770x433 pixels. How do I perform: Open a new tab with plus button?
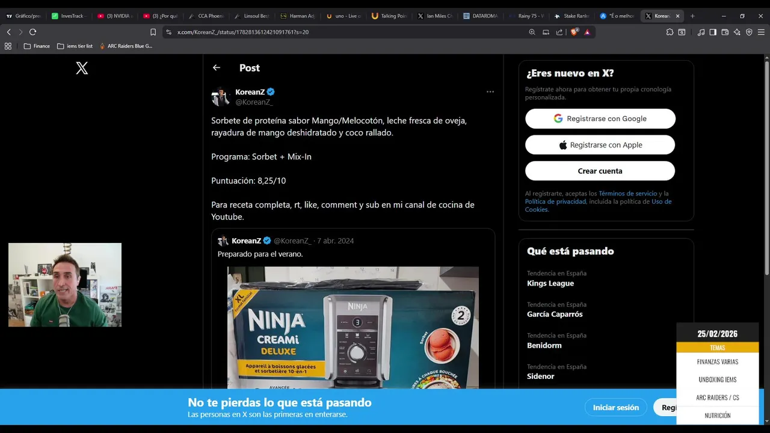(x=692, y=16)
